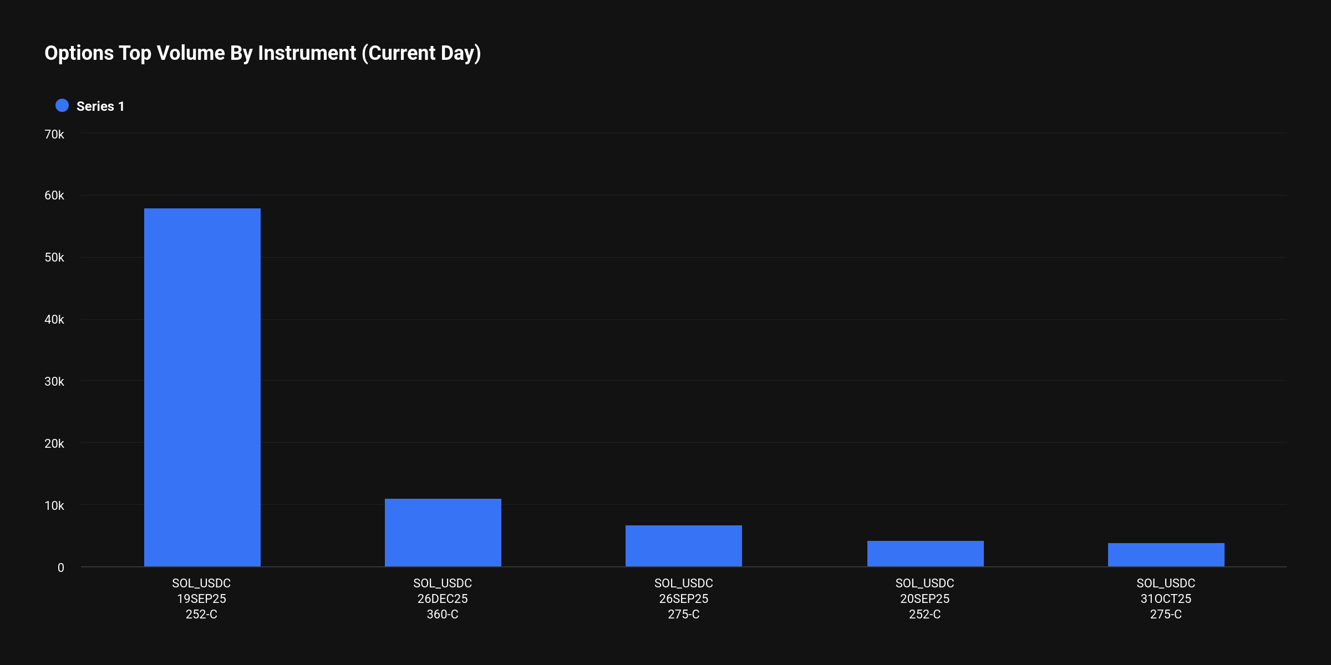Click the chart title Options Top Volume
Image resolution: width=1331 pixels, height=665 pixels.
click(263, 53)
